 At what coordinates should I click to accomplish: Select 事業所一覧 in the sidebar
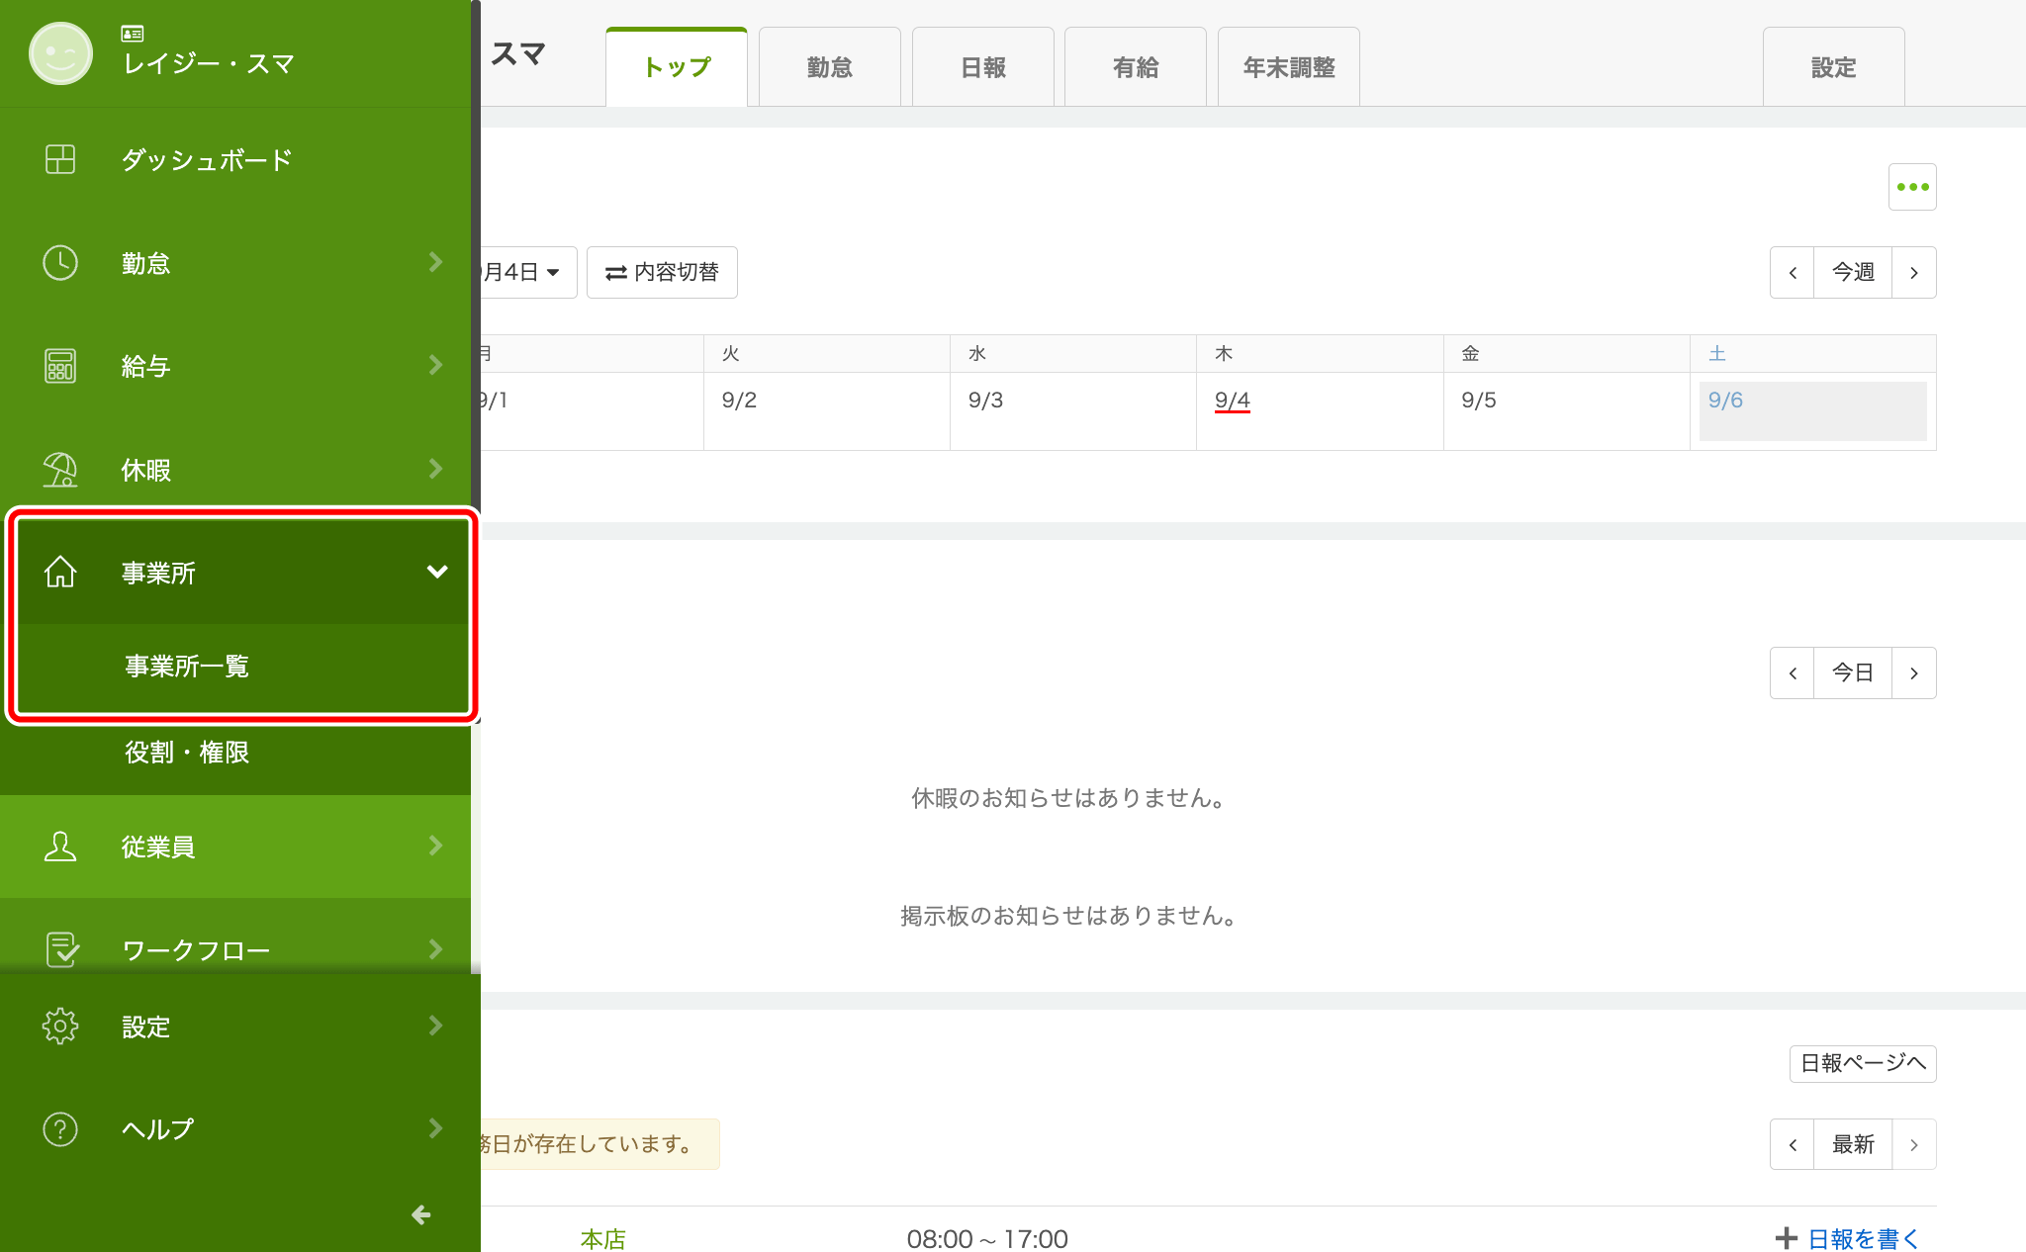[187, 667]
